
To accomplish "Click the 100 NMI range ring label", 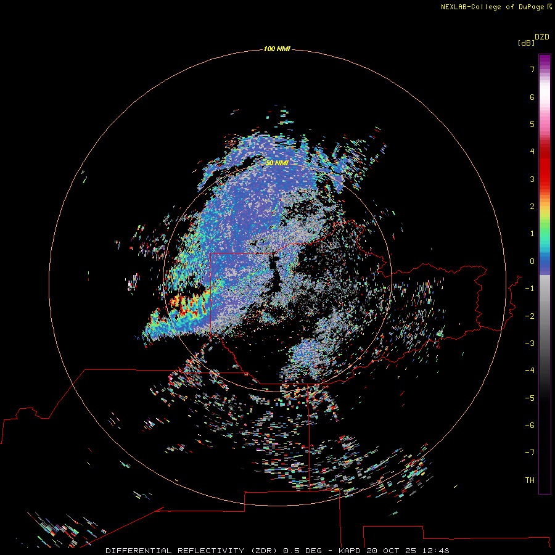I will pyautogui.click(x=277, y=49).
